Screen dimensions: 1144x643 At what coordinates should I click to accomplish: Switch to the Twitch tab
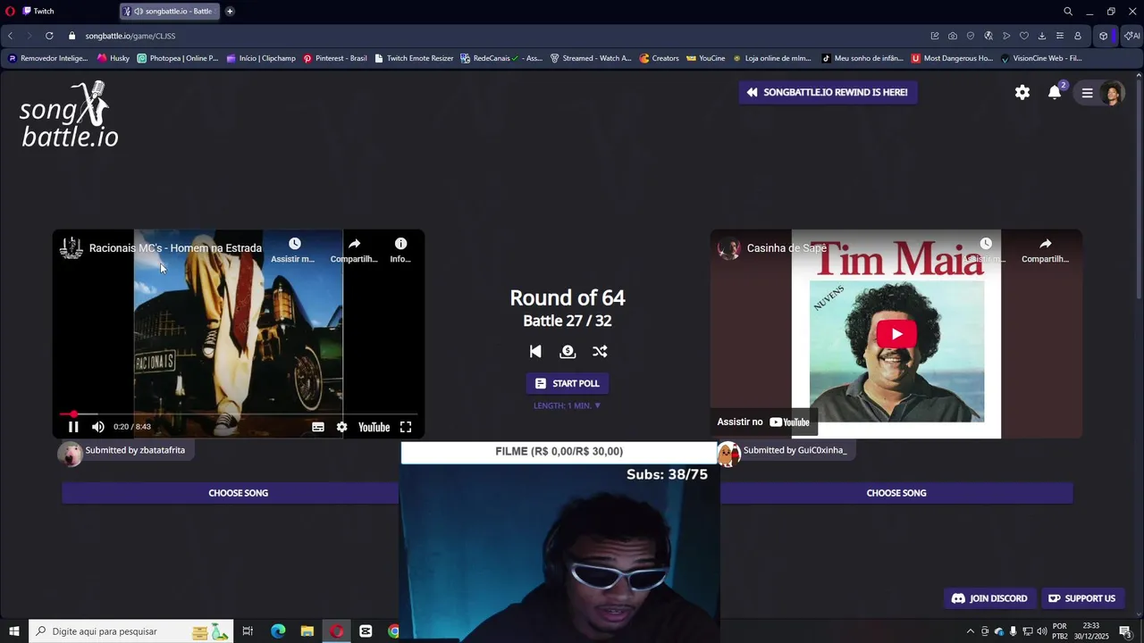(x=43, y=12)
